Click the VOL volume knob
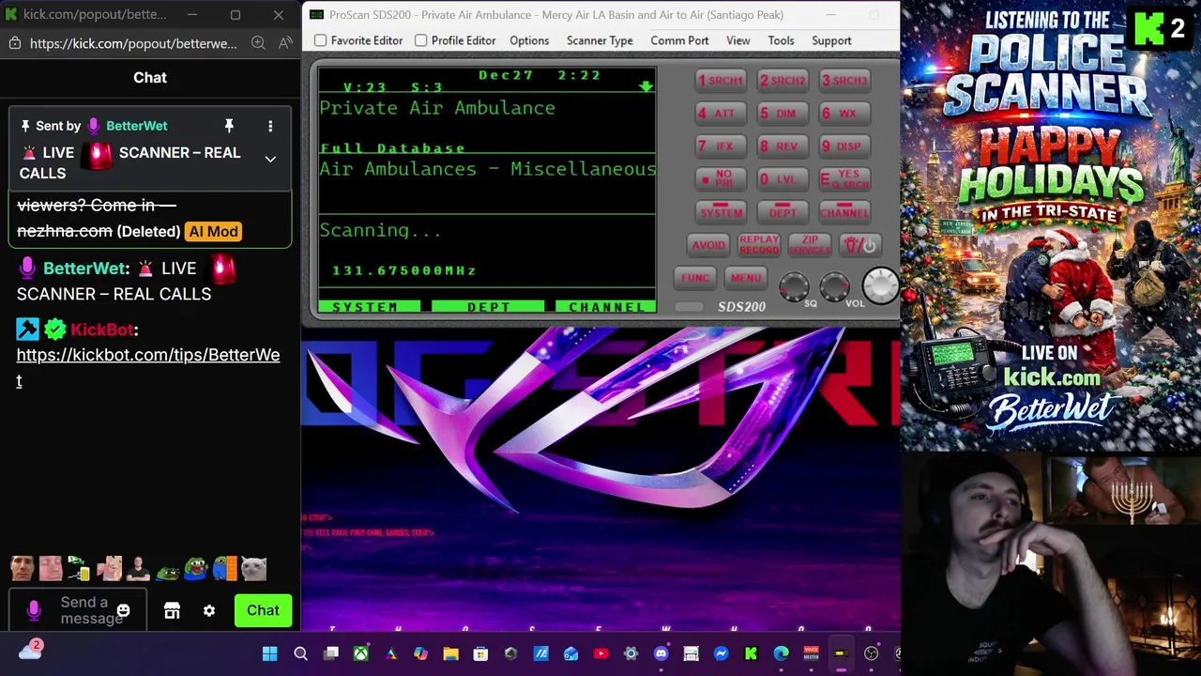 tap(835, 286)
